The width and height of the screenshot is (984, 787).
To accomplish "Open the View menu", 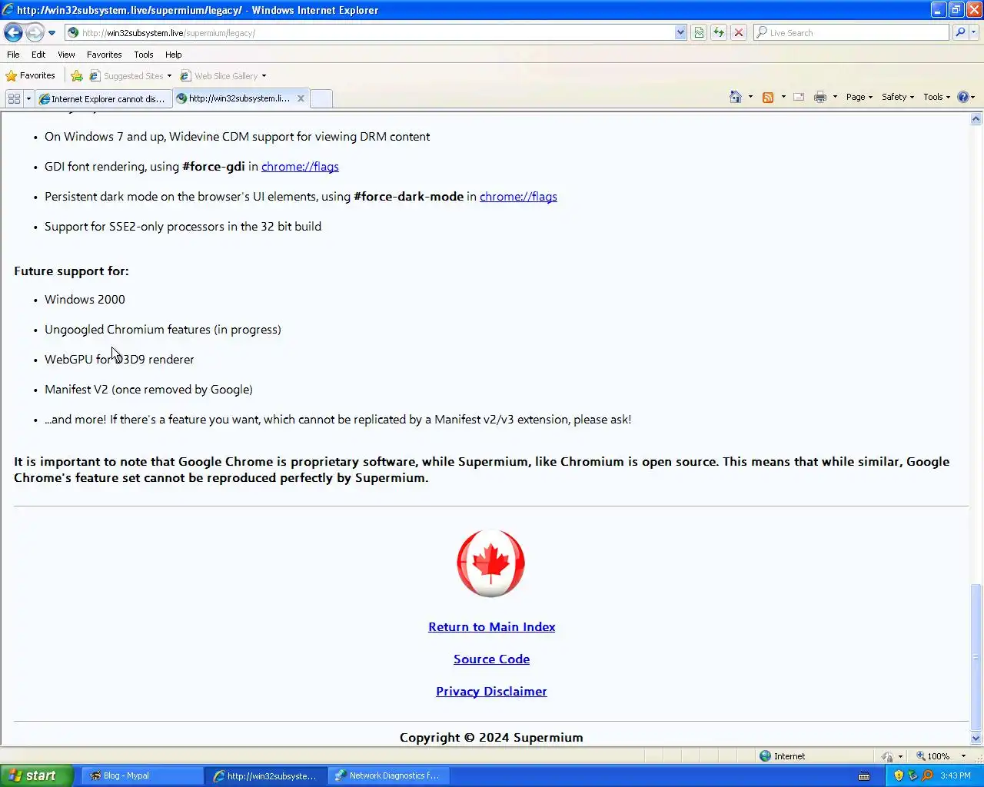I will [x=66, y=55].
